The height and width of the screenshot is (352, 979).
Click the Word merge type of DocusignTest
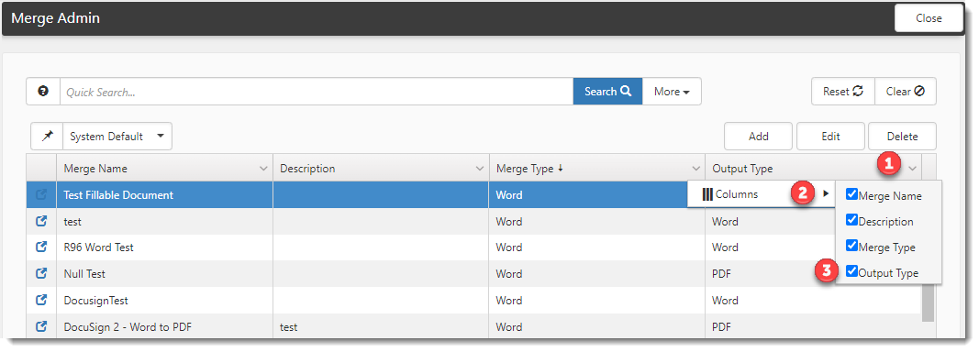(509, 300)
